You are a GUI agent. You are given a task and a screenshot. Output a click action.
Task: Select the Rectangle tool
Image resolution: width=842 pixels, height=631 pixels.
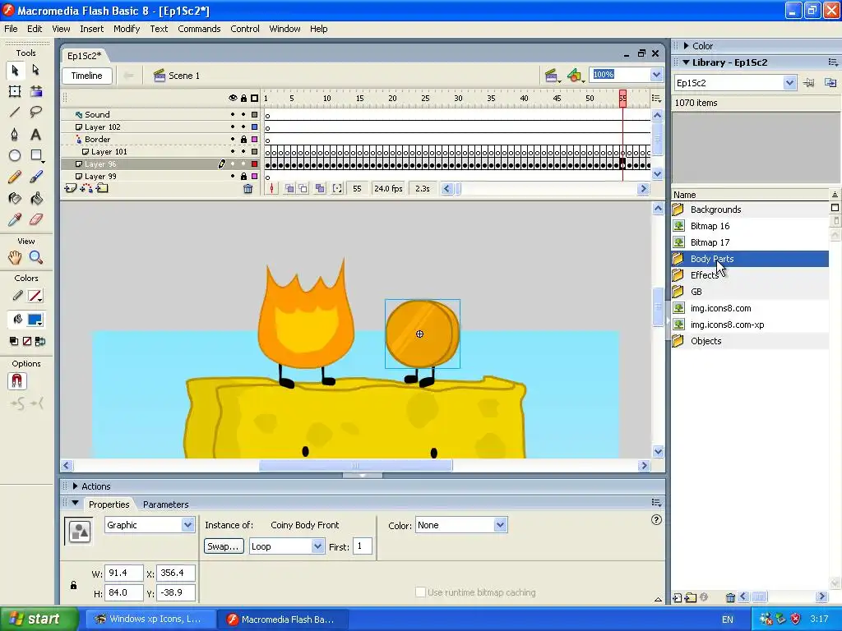[36, 155]
